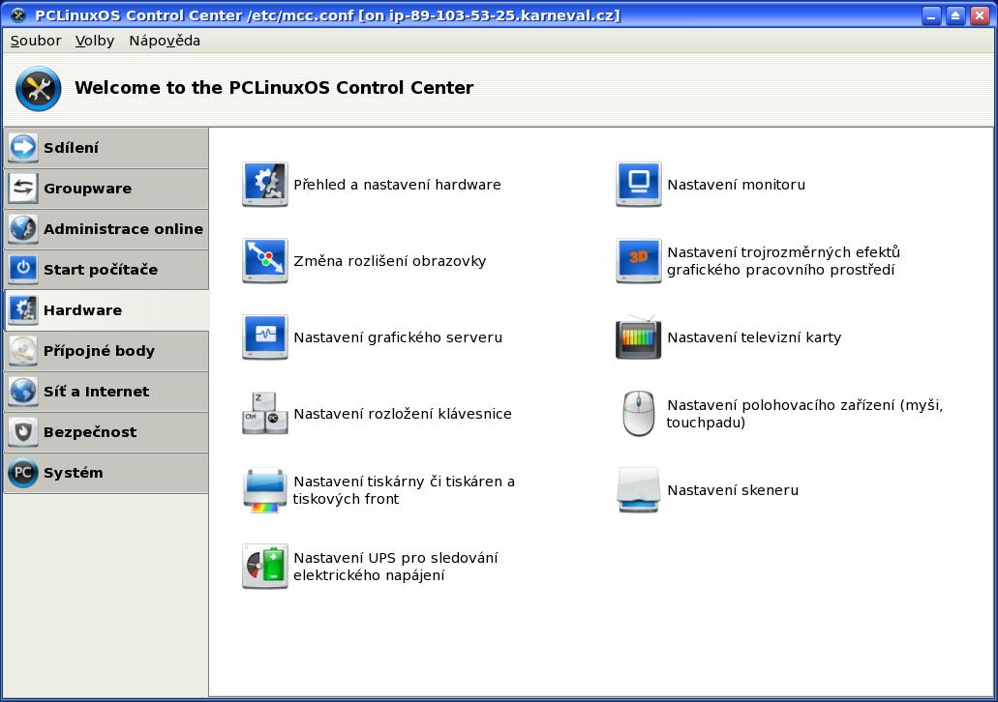Switch to the Groupware category
This screenshot has height=702, width=998.
(x=106, y=189)
